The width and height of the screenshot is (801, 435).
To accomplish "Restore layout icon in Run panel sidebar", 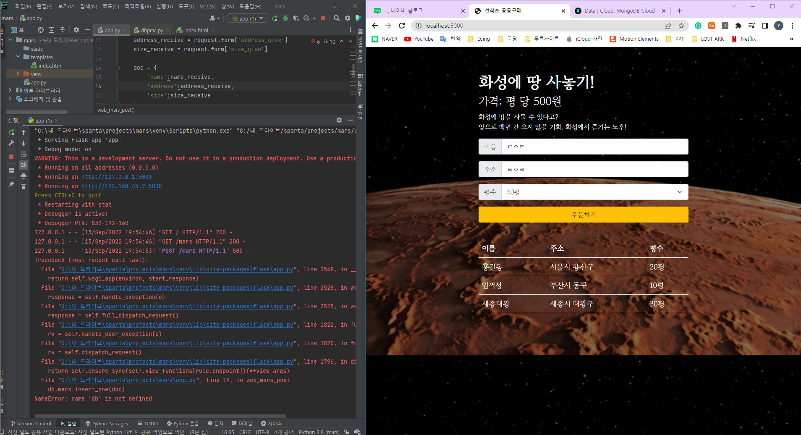I will click(x=11, y=170).
